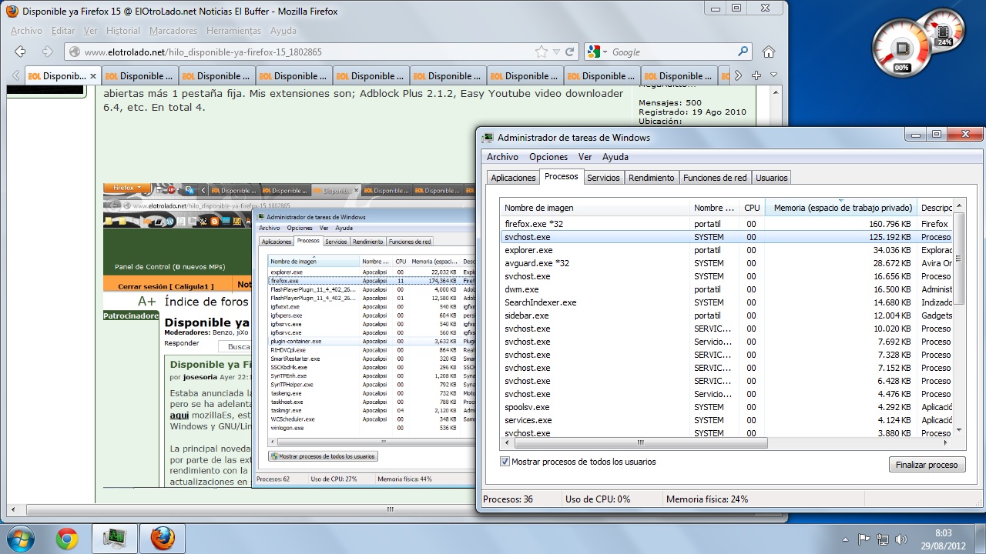Open Ver menu in Task Manager
Viewport: 986px width, 554px height.
[x=585, y=157]
